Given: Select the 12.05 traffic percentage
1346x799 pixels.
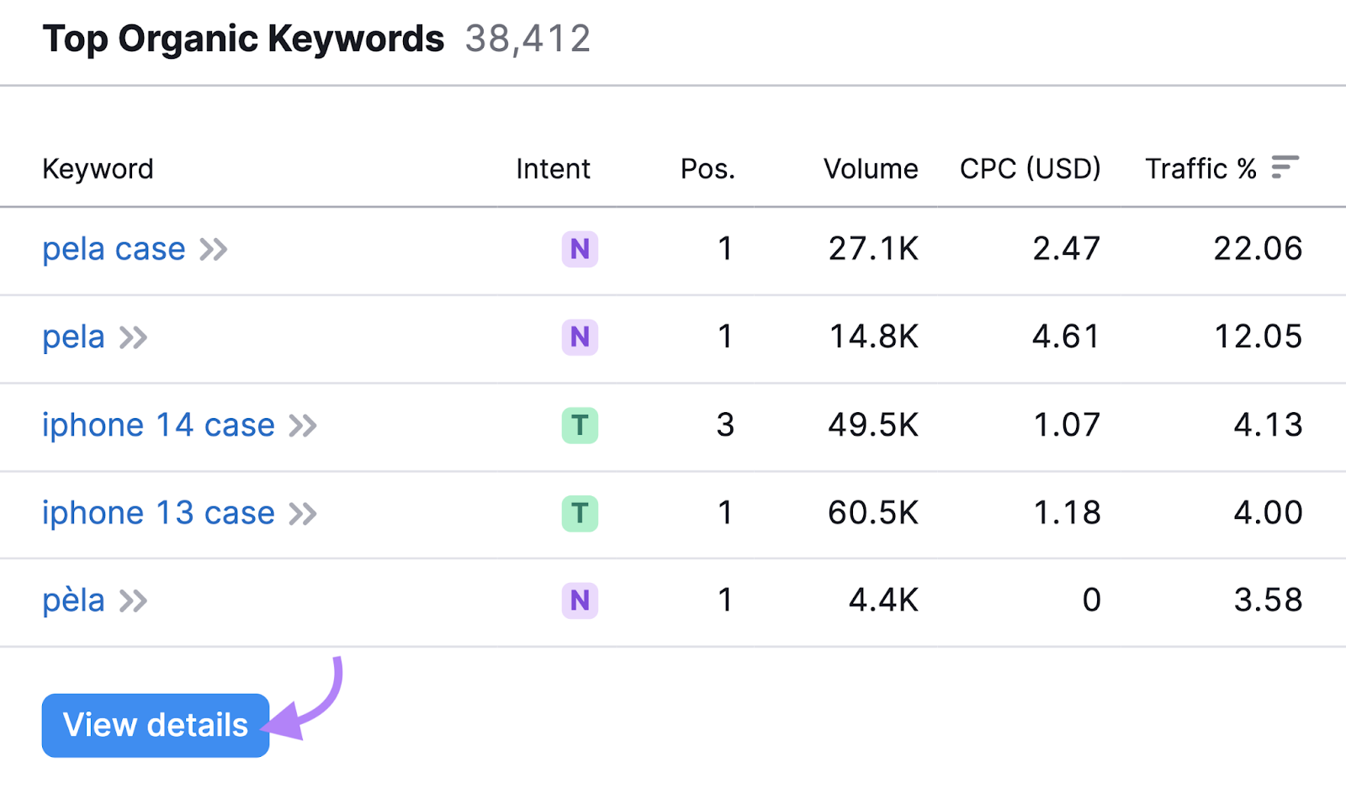Looking at the screenshot, I should point(1259,337).
